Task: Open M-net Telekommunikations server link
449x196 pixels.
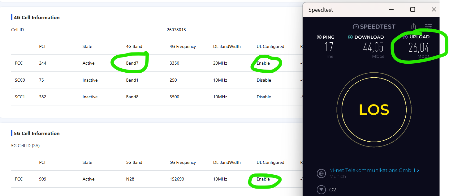Action: point(372,170)
